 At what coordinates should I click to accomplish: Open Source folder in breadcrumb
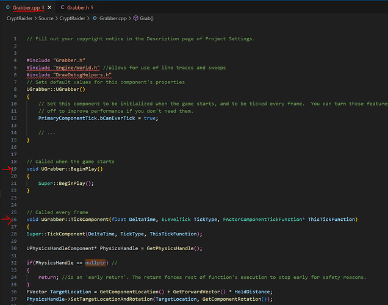tap(46, 18)
